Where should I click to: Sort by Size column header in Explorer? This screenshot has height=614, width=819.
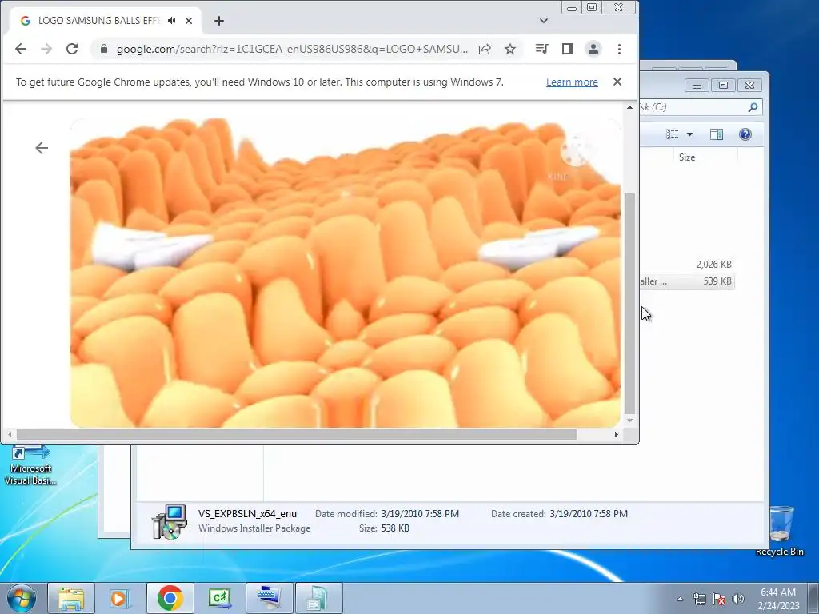coord(687,157)
